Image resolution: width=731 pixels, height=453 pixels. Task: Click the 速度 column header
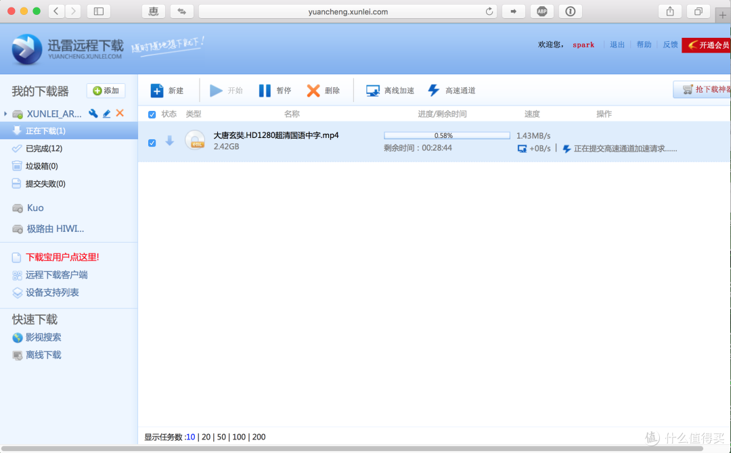click(x=532, y=114)
